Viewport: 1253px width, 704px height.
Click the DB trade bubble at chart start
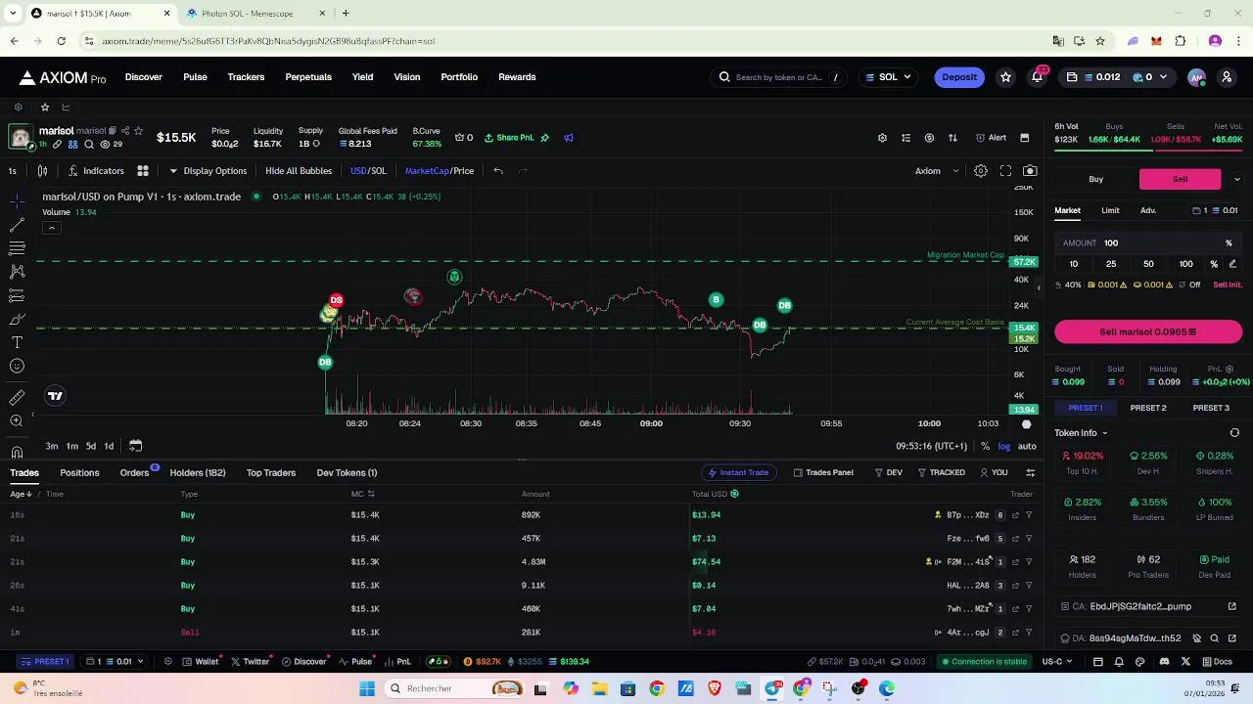325,363
